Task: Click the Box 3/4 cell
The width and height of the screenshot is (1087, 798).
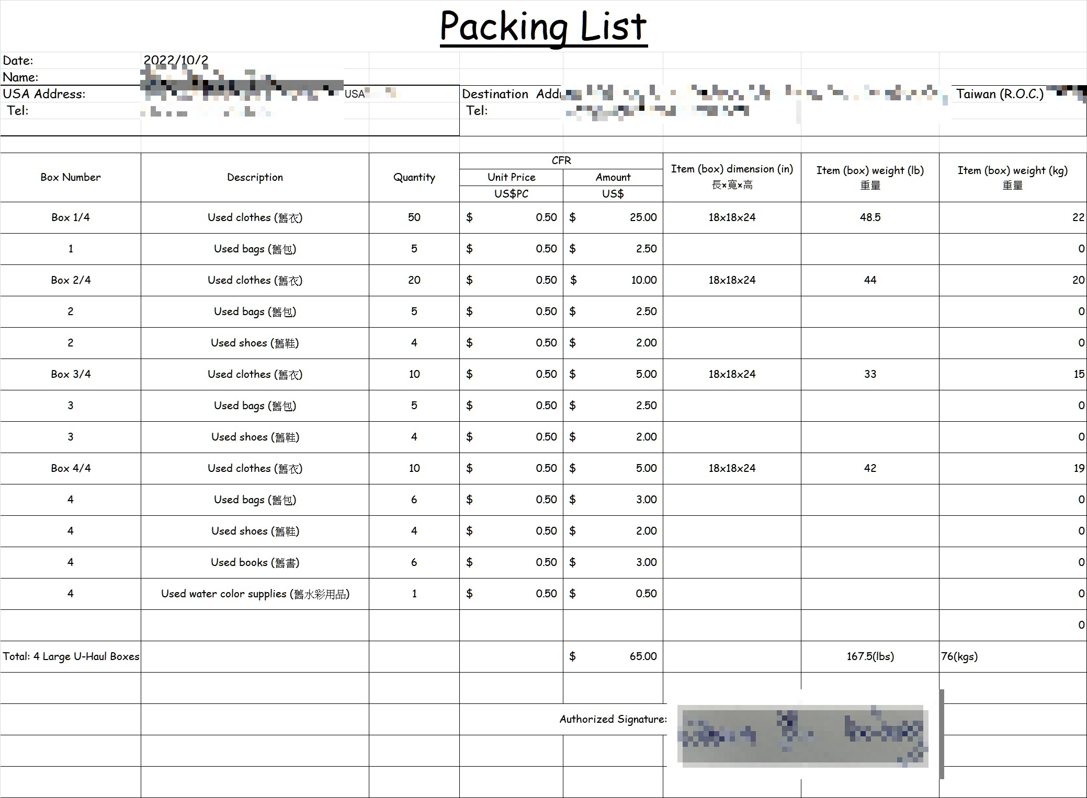Action: [71, 374]
